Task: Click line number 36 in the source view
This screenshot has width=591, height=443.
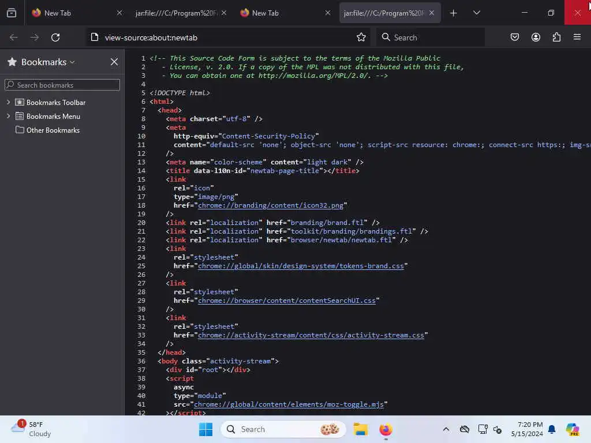Action: click(x=141, y=361)
